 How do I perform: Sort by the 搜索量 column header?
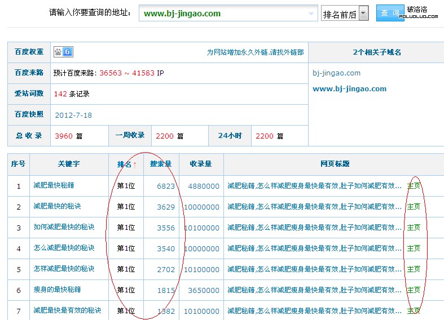[x=160, y=164]
